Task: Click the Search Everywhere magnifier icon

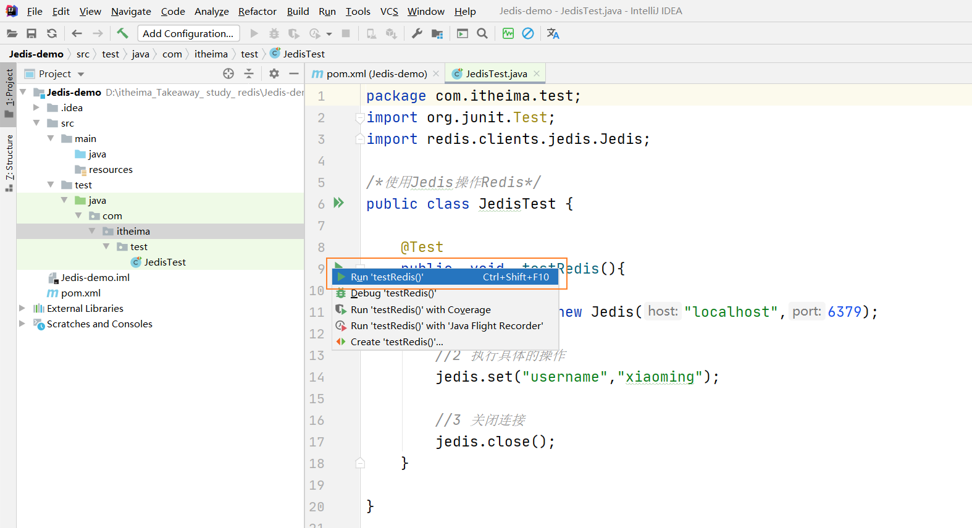Action: (x=482, y=33)
